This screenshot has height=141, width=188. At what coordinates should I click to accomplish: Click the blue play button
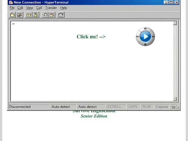[x=145, y=37]
